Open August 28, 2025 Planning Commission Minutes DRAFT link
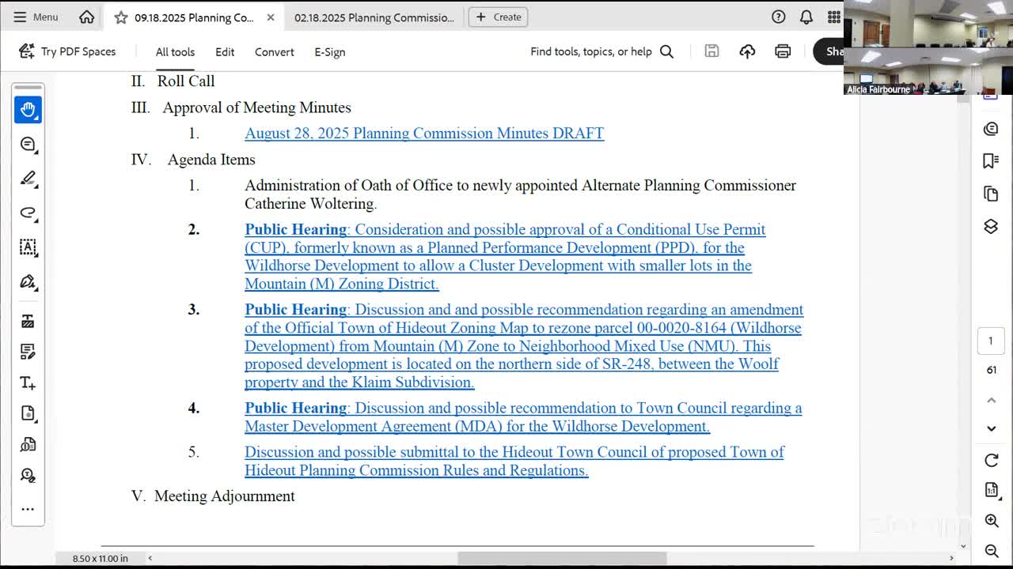The image size is (1013, 569). click(424, 134)
